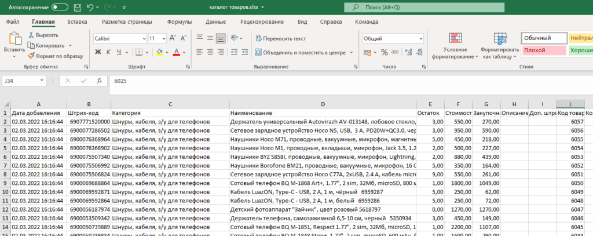Screen dimensions: 593x236
Task: Apply the Плохой cell style
Action: pos(543,50)
